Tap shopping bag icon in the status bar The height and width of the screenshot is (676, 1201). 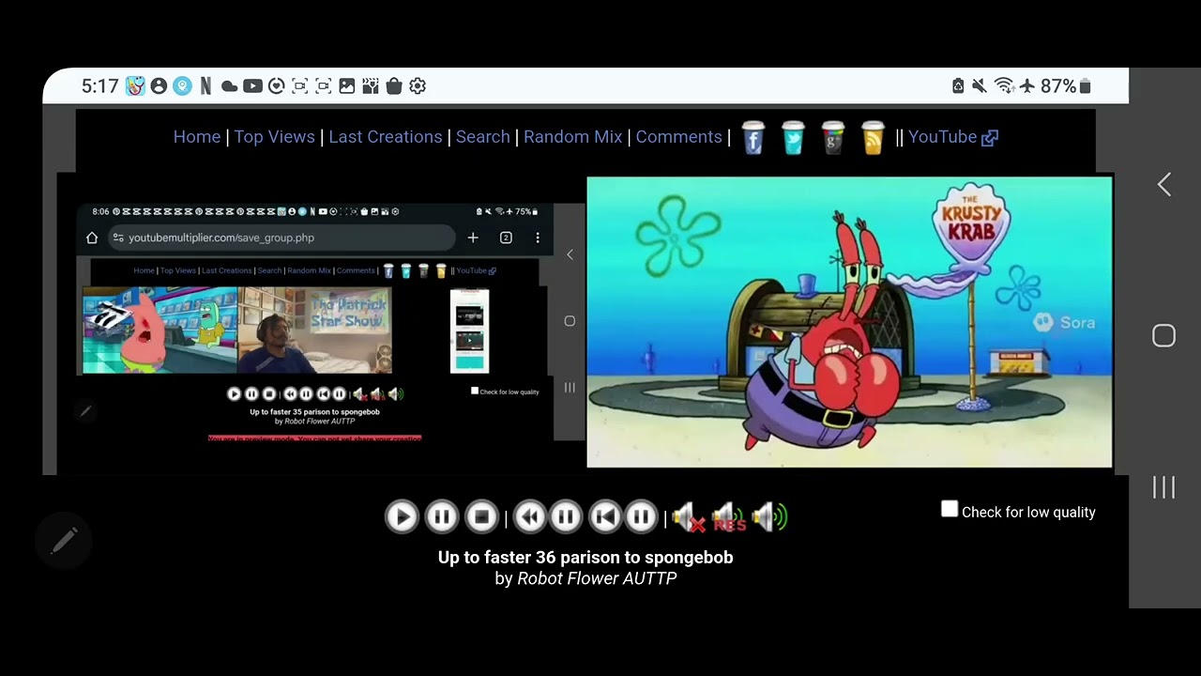pyautogui.click(x=394, y=86)
